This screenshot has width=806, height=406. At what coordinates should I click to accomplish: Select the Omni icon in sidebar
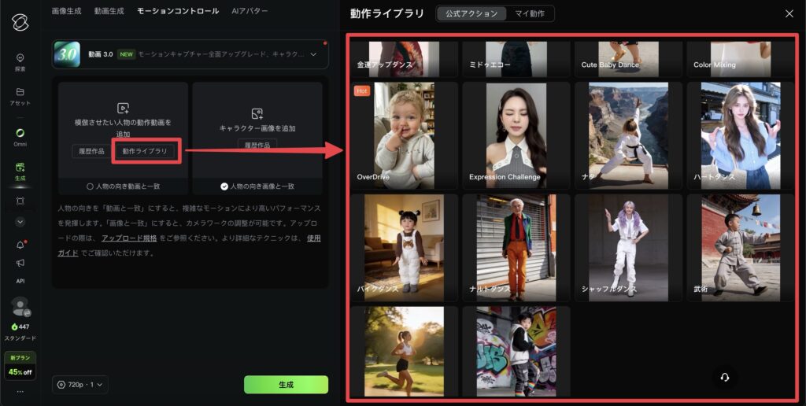point(20,136)
